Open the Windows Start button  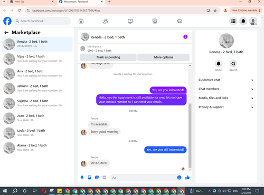5,191
